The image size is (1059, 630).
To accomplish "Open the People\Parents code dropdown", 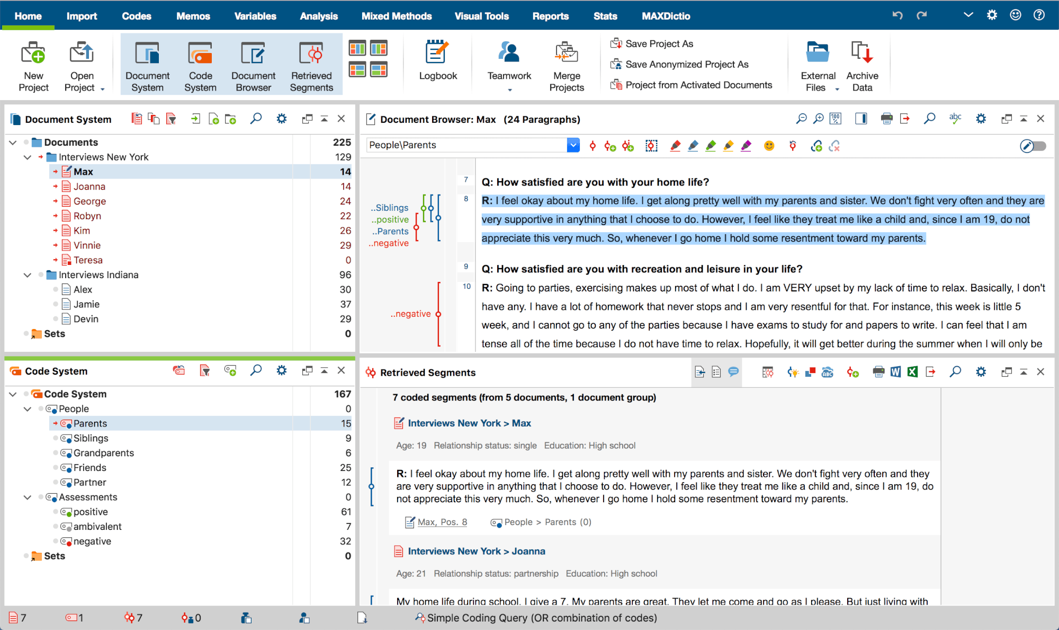I will (x=573, y=145).
